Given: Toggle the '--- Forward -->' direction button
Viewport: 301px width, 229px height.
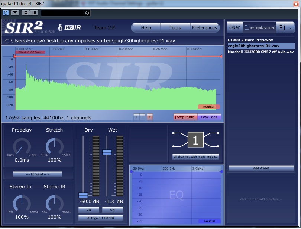Looking at the screenshot, I should tap(38, 174).
